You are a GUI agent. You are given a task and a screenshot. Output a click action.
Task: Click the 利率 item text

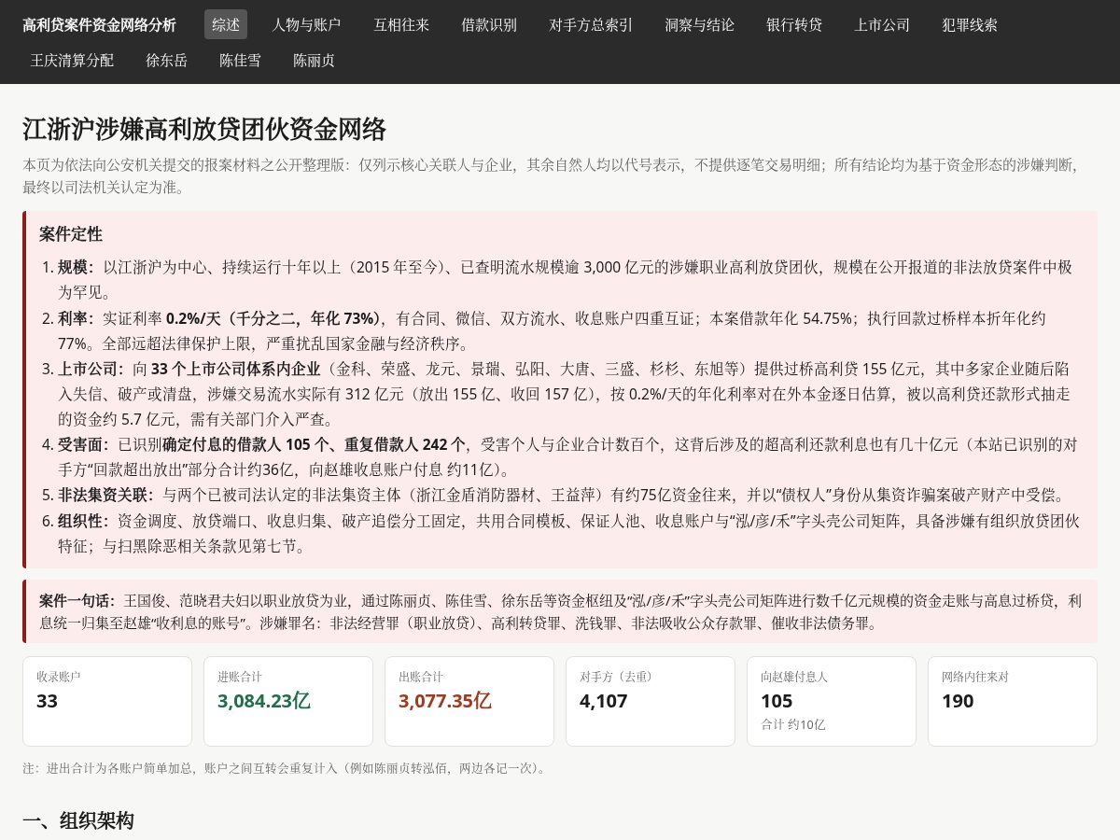[567, 329]
